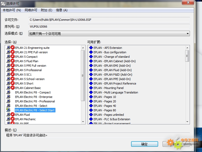Click the blue diamond beside EPLAN Cabinet (Add-On)
Screen dimensions: 202x152
[91, 61]
